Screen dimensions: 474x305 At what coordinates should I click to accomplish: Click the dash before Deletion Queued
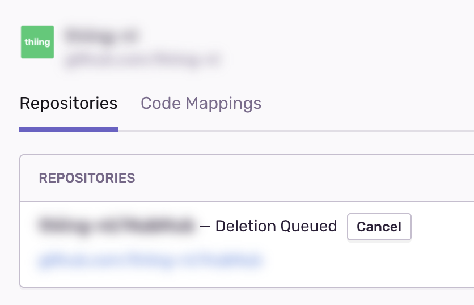click(x=205, y=226)
